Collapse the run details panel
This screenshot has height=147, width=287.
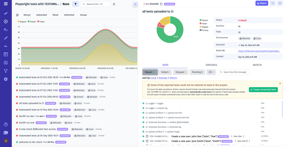(x=135, y=4)
